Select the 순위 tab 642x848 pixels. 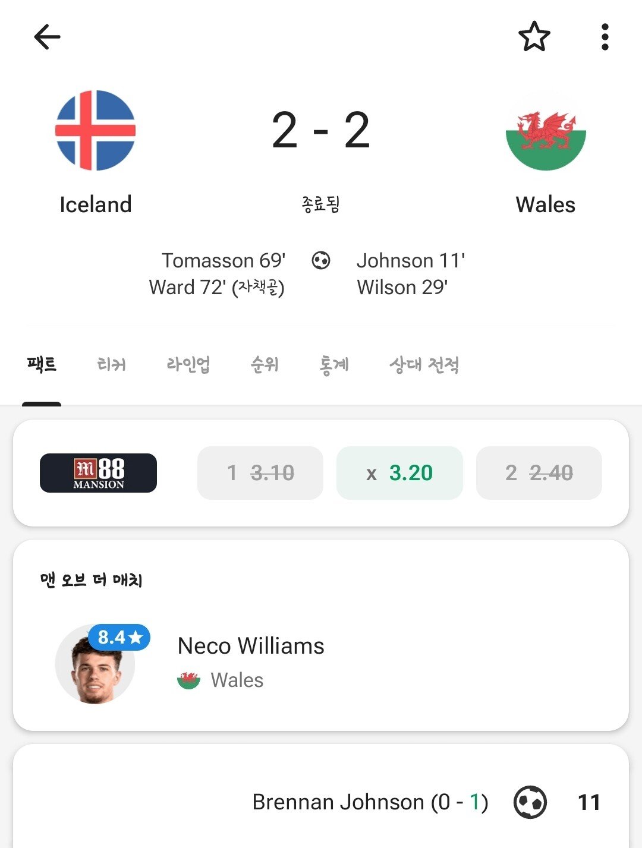click(x=265, y=364)
